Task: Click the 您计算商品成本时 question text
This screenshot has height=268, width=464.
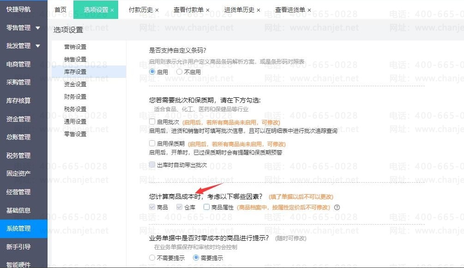Action: tap(205, 197)
